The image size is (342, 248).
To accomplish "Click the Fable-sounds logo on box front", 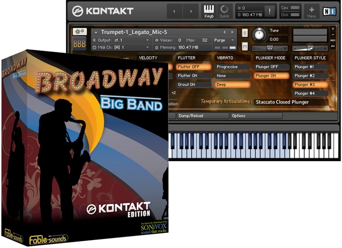I will (49, 239).
